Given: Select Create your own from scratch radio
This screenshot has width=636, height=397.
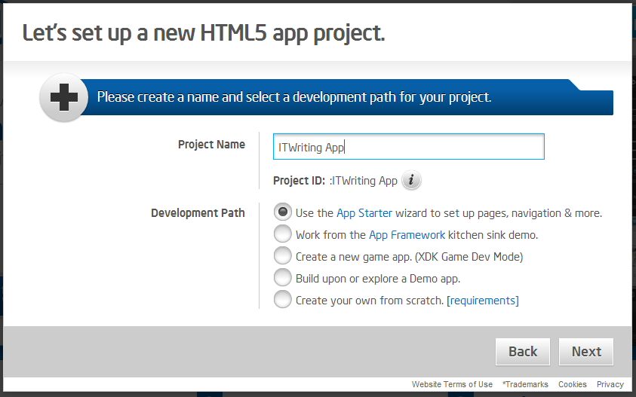Looking at the screenshot, I should tap(282, 299).
